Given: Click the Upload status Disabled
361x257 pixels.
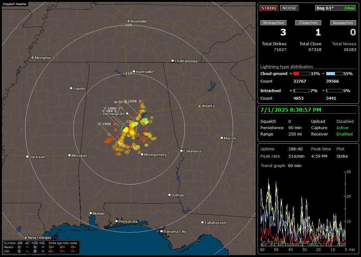Looking at the screenshot, I should coord(345,121).
